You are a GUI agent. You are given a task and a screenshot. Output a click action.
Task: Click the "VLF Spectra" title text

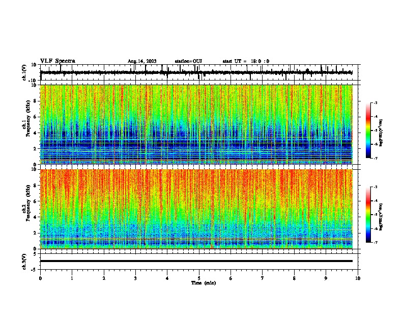coord(57,61)
